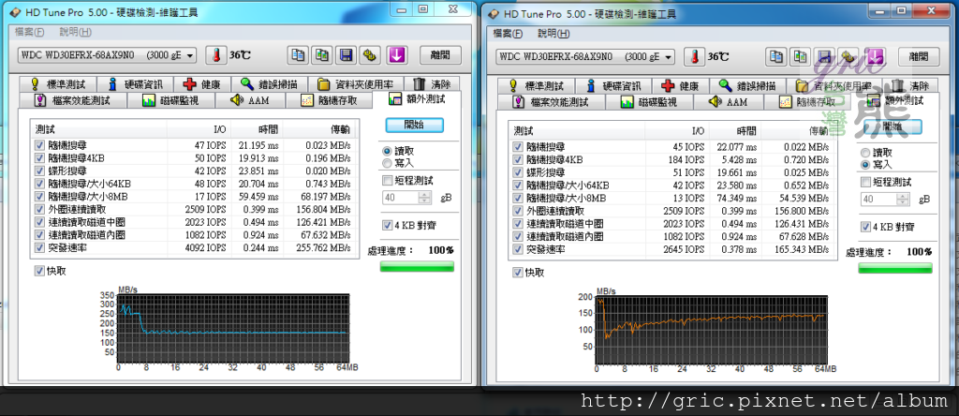Click the thermometer icon in right window
Image resolution: width=959 pixels, height=416 pixels.
(694, 57)
